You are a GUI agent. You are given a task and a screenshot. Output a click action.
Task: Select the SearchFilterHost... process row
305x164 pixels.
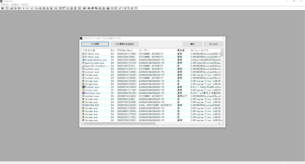(x=151, y=66)
